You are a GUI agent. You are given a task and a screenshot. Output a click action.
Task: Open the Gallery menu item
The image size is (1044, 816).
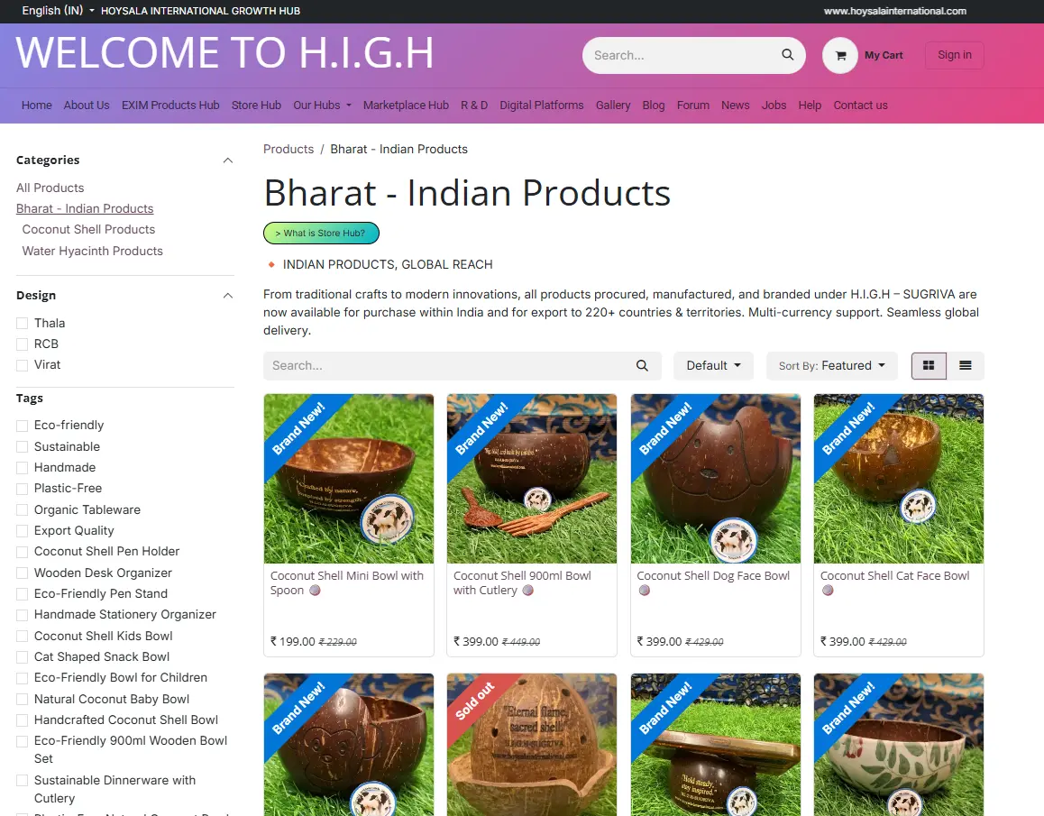pyautogui.click(x=612, y=105)
